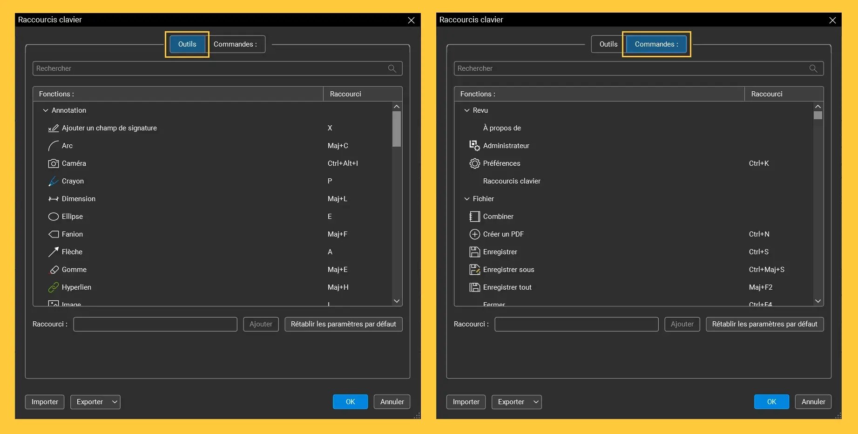Click the Administrateur icon under Revu
This screenshot has height=434, width=858.
tap(475, 145)
